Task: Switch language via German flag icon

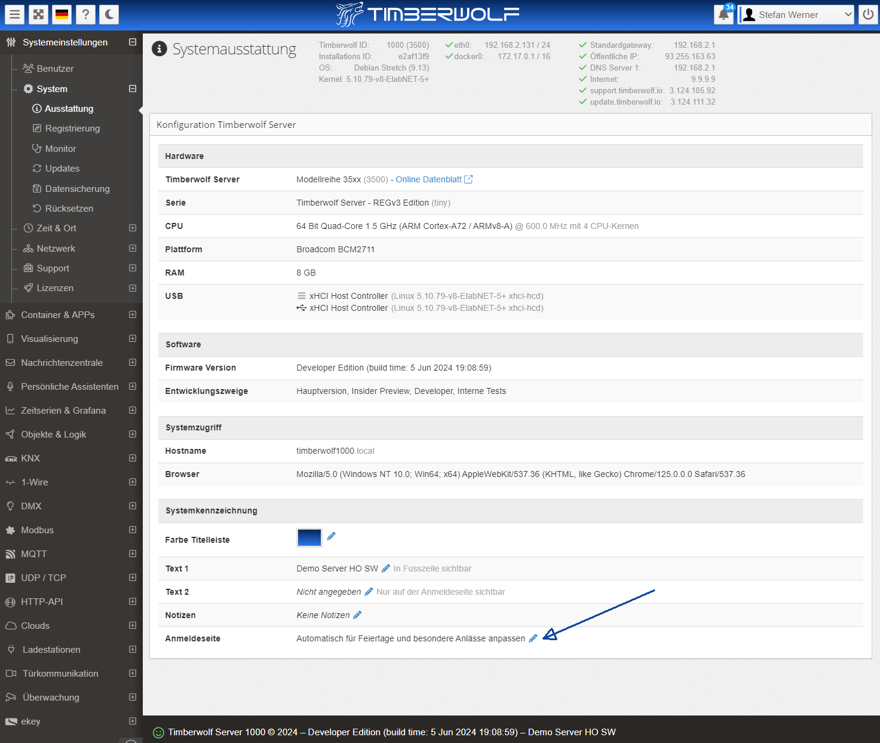Action: (x=62, y=14)
